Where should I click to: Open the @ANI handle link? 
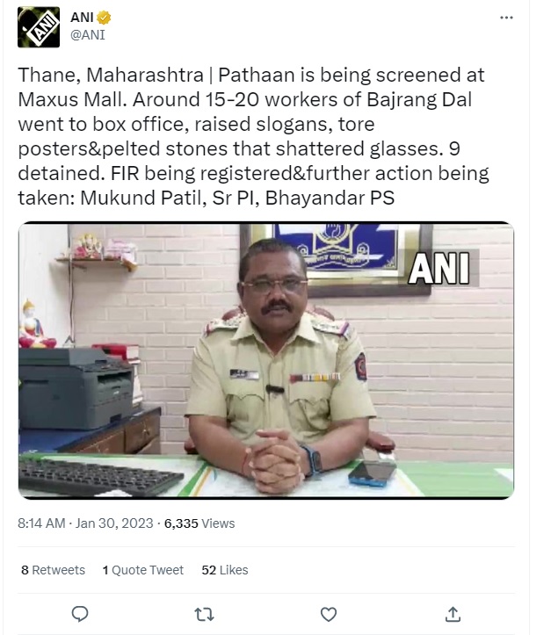[x=87, y=35]
